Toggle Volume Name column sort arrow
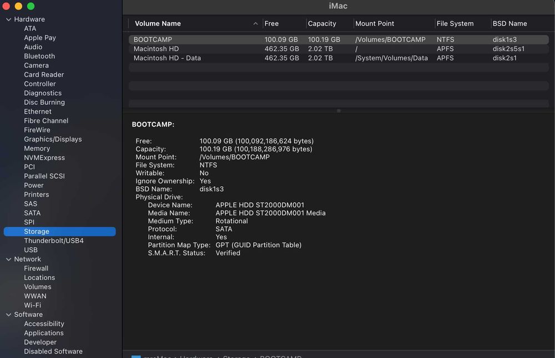 pos(255,24)
